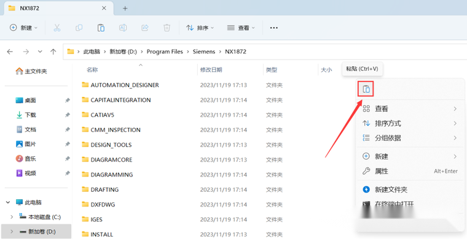Open 主文件夹 home in sidebar

[x=31, y=71]
